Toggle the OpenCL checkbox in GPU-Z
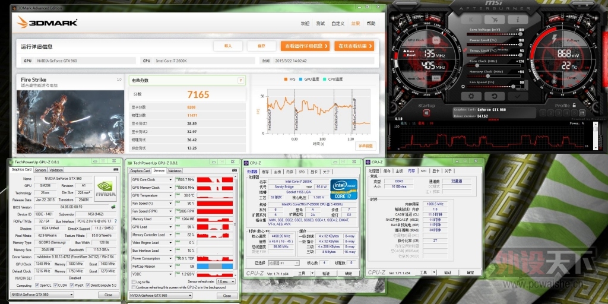This screenshot has height=304, width=608. tap(37, 286)
